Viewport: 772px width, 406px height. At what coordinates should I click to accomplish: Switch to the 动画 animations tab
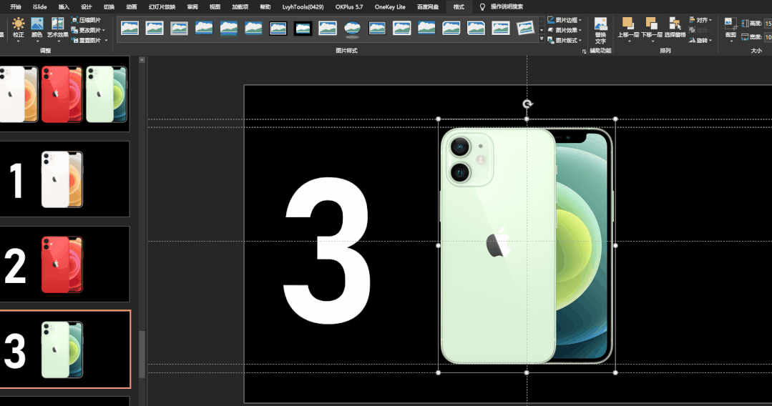[132, 7]
